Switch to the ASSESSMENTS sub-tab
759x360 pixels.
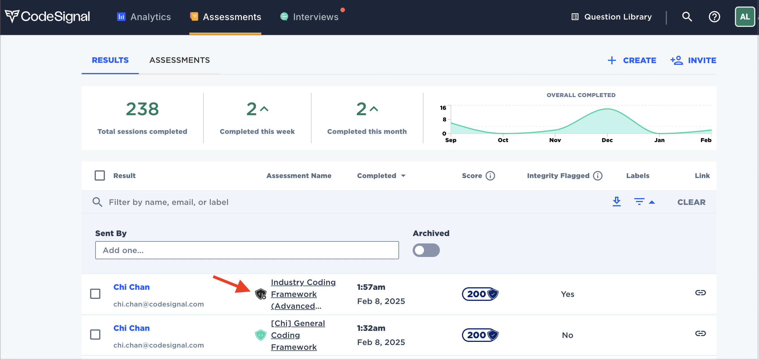179,60
